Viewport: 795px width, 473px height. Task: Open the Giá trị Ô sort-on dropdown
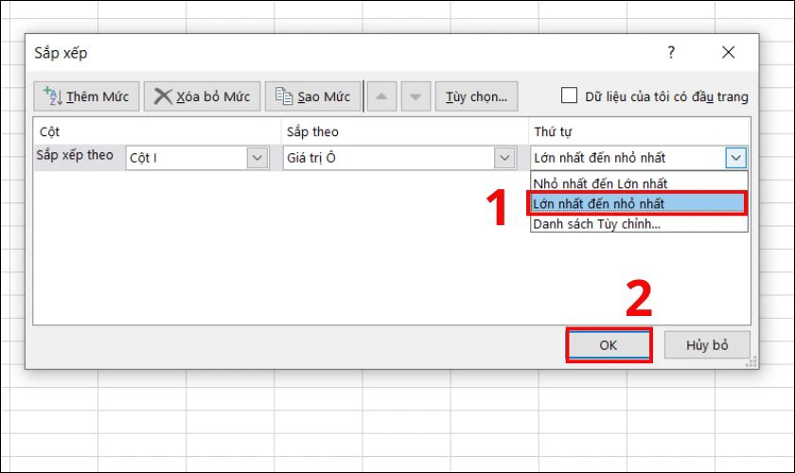[x=503, y=158]
